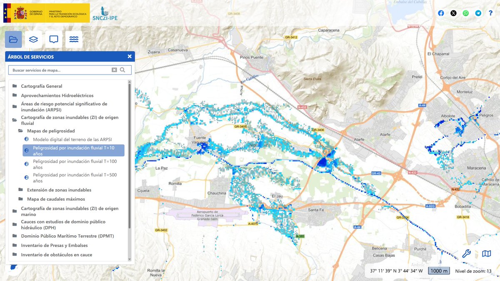500x281 pixels.
Task: Click the Caparacena town label
Action: click(x=329, y=30)
